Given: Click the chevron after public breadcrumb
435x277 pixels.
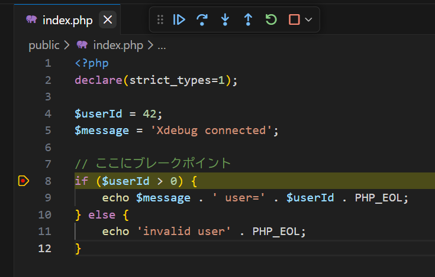Looking at the screenshot, I should click(66, 45).
